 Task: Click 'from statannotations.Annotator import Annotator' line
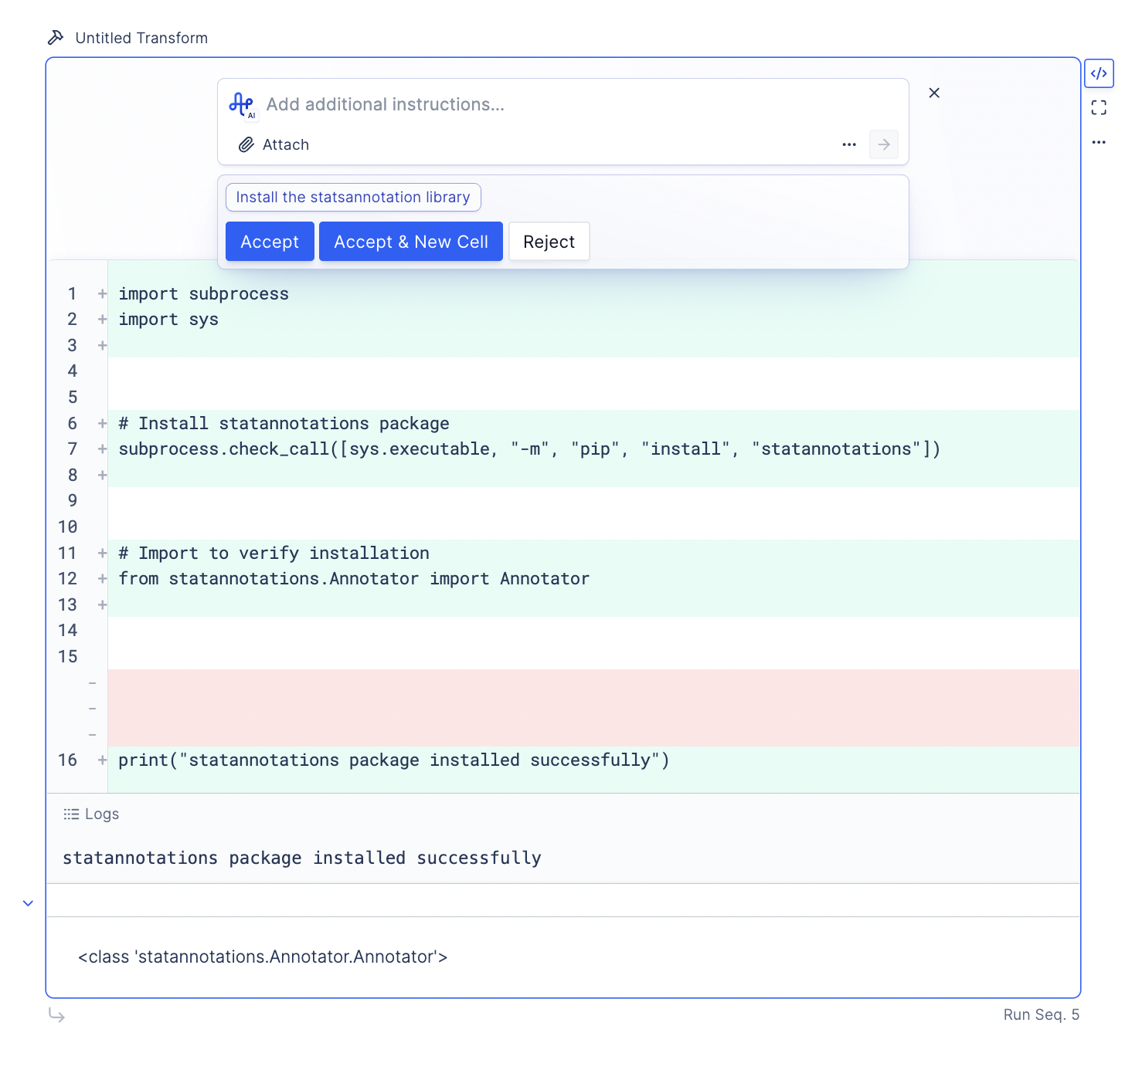354,579
